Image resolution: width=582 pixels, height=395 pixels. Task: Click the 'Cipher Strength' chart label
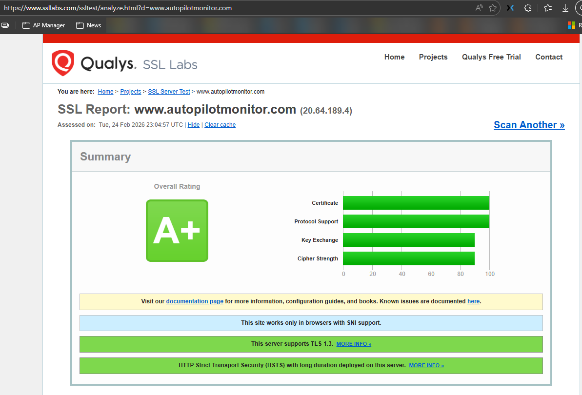pyautogui.click(x=318, y=258)
